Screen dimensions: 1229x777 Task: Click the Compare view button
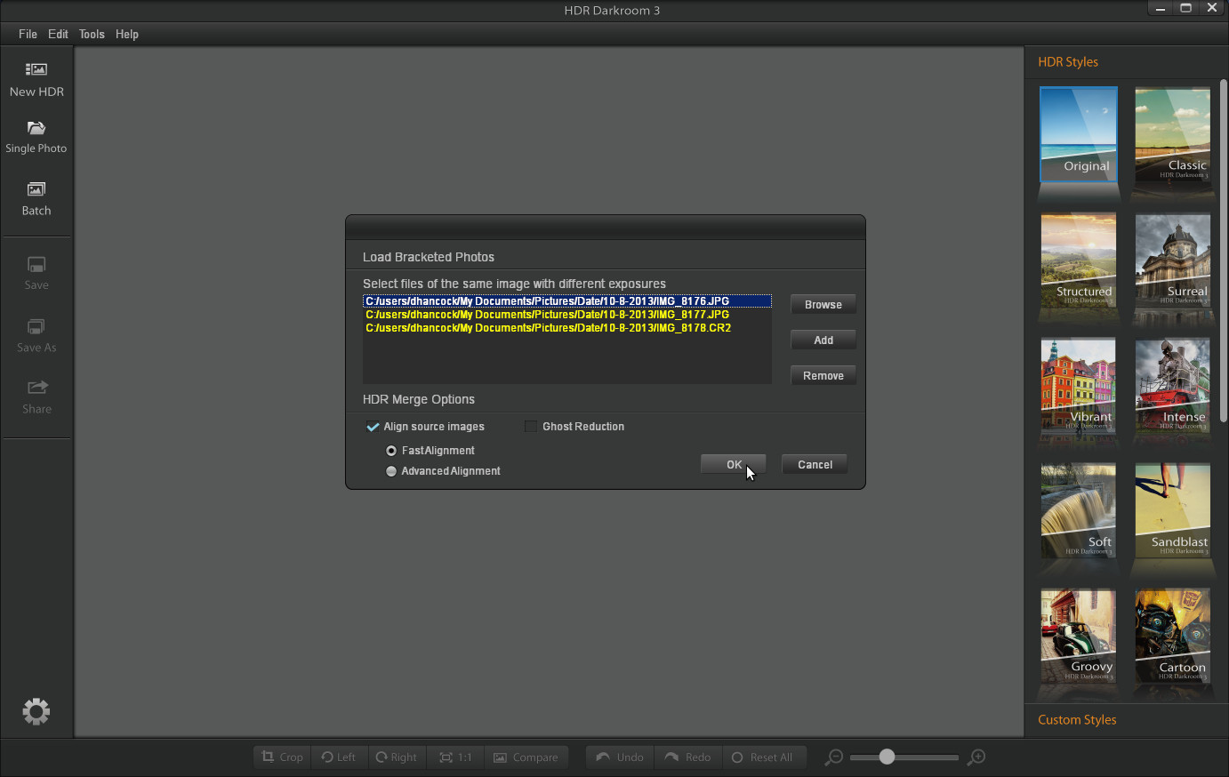526,757
